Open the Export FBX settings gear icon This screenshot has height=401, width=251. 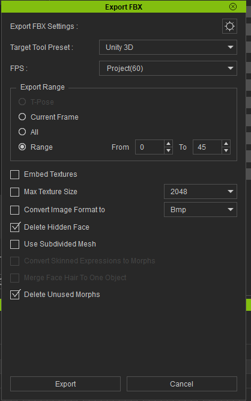pyautogui.click(x=229, y=26)
